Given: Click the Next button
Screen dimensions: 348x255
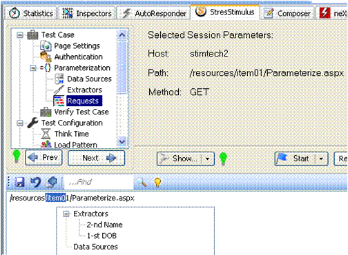Looking at the screenshot, I should 97,158.
